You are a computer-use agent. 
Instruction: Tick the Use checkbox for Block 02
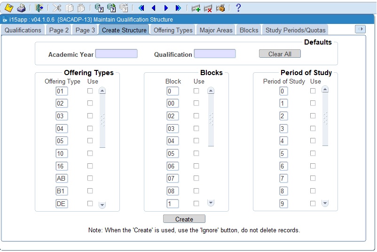tap(196, 116)
